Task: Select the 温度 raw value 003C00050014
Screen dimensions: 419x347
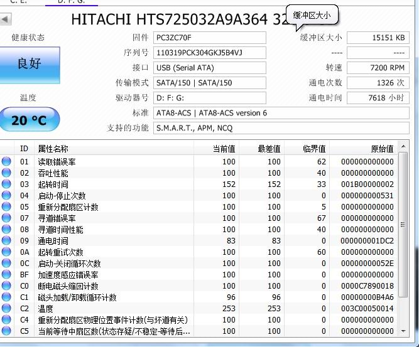Action: [x=367, y=309]
